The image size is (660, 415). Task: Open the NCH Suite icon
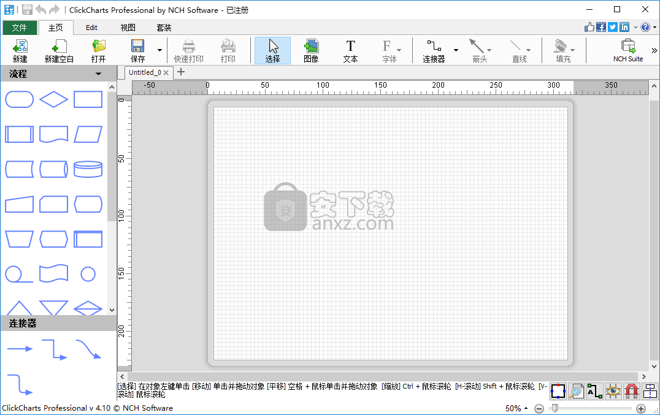point(628,50)
